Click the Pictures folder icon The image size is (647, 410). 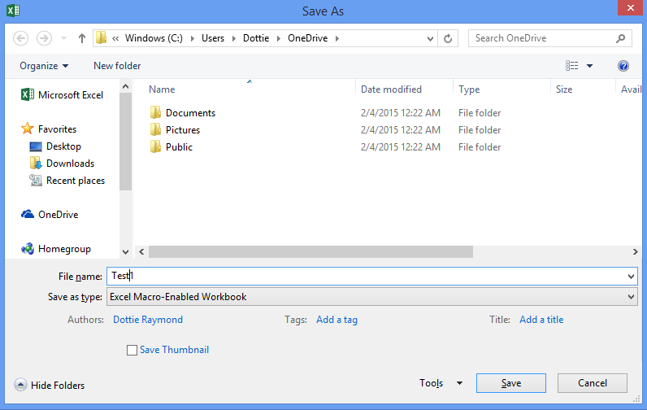pos(155,129)
